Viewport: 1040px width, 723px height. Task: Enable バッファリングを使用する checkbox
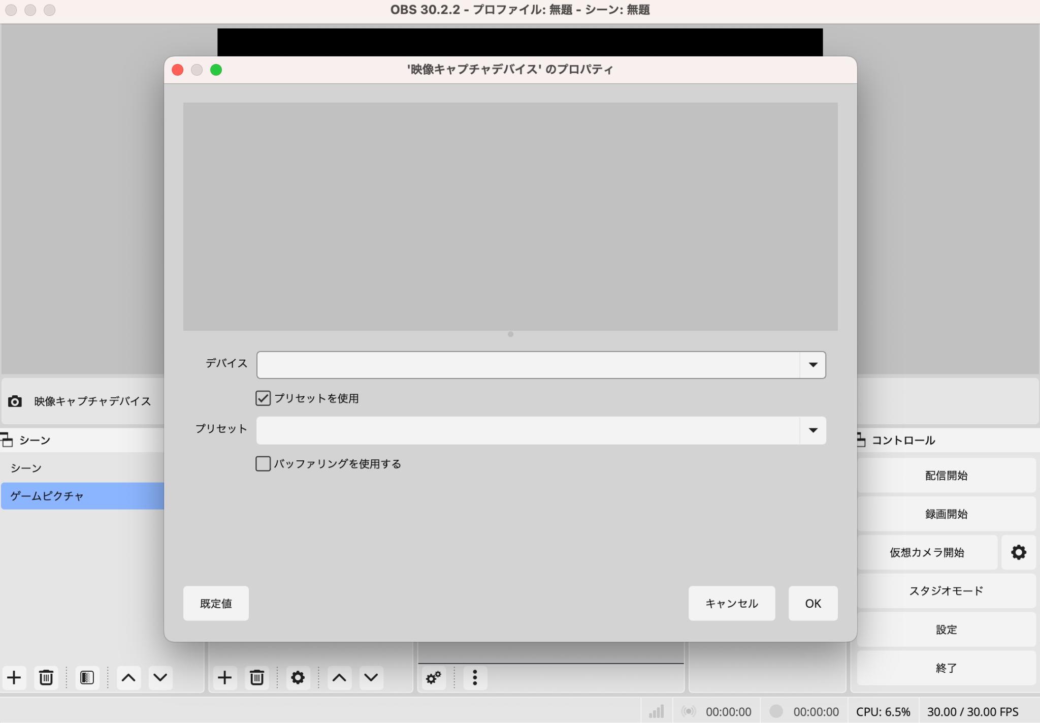click(263, 463)
